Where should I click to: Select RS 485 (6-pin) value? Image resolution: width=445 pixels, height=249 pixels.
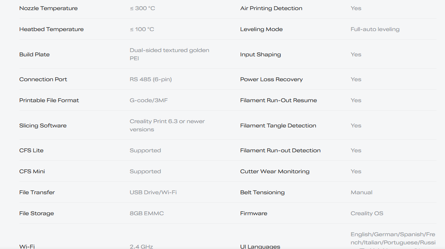tap(151, 79)
